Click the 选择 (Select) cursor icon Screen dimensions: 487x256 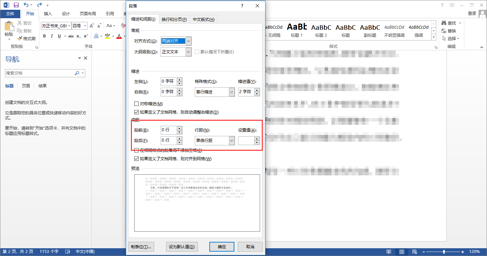point(444,38)
